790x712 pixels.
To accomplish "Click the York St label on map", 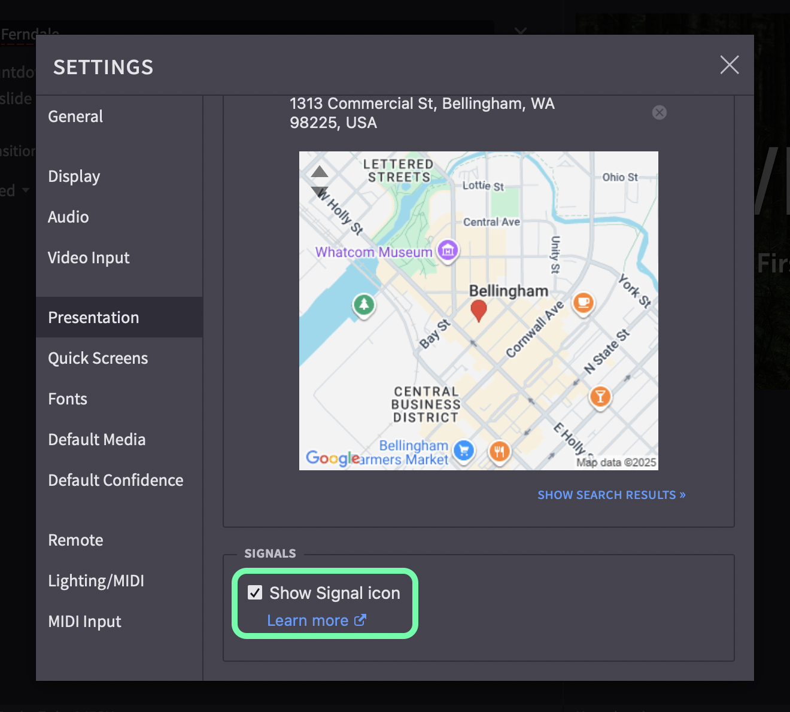I will pyautogui.click(x=634, y=291).
